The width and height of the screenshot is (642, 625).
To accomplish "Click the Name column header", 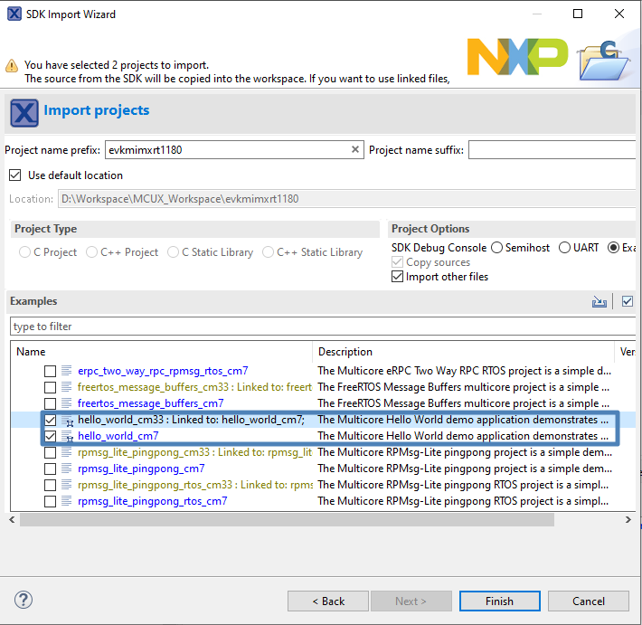I will point(31,352).
